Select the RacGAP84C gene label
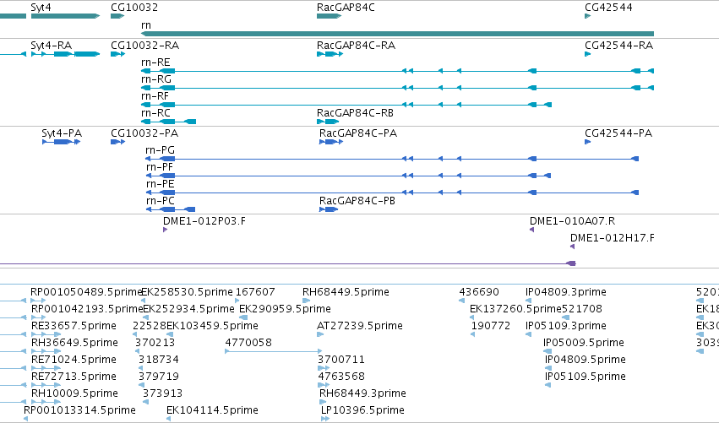 tap(346, 8)
